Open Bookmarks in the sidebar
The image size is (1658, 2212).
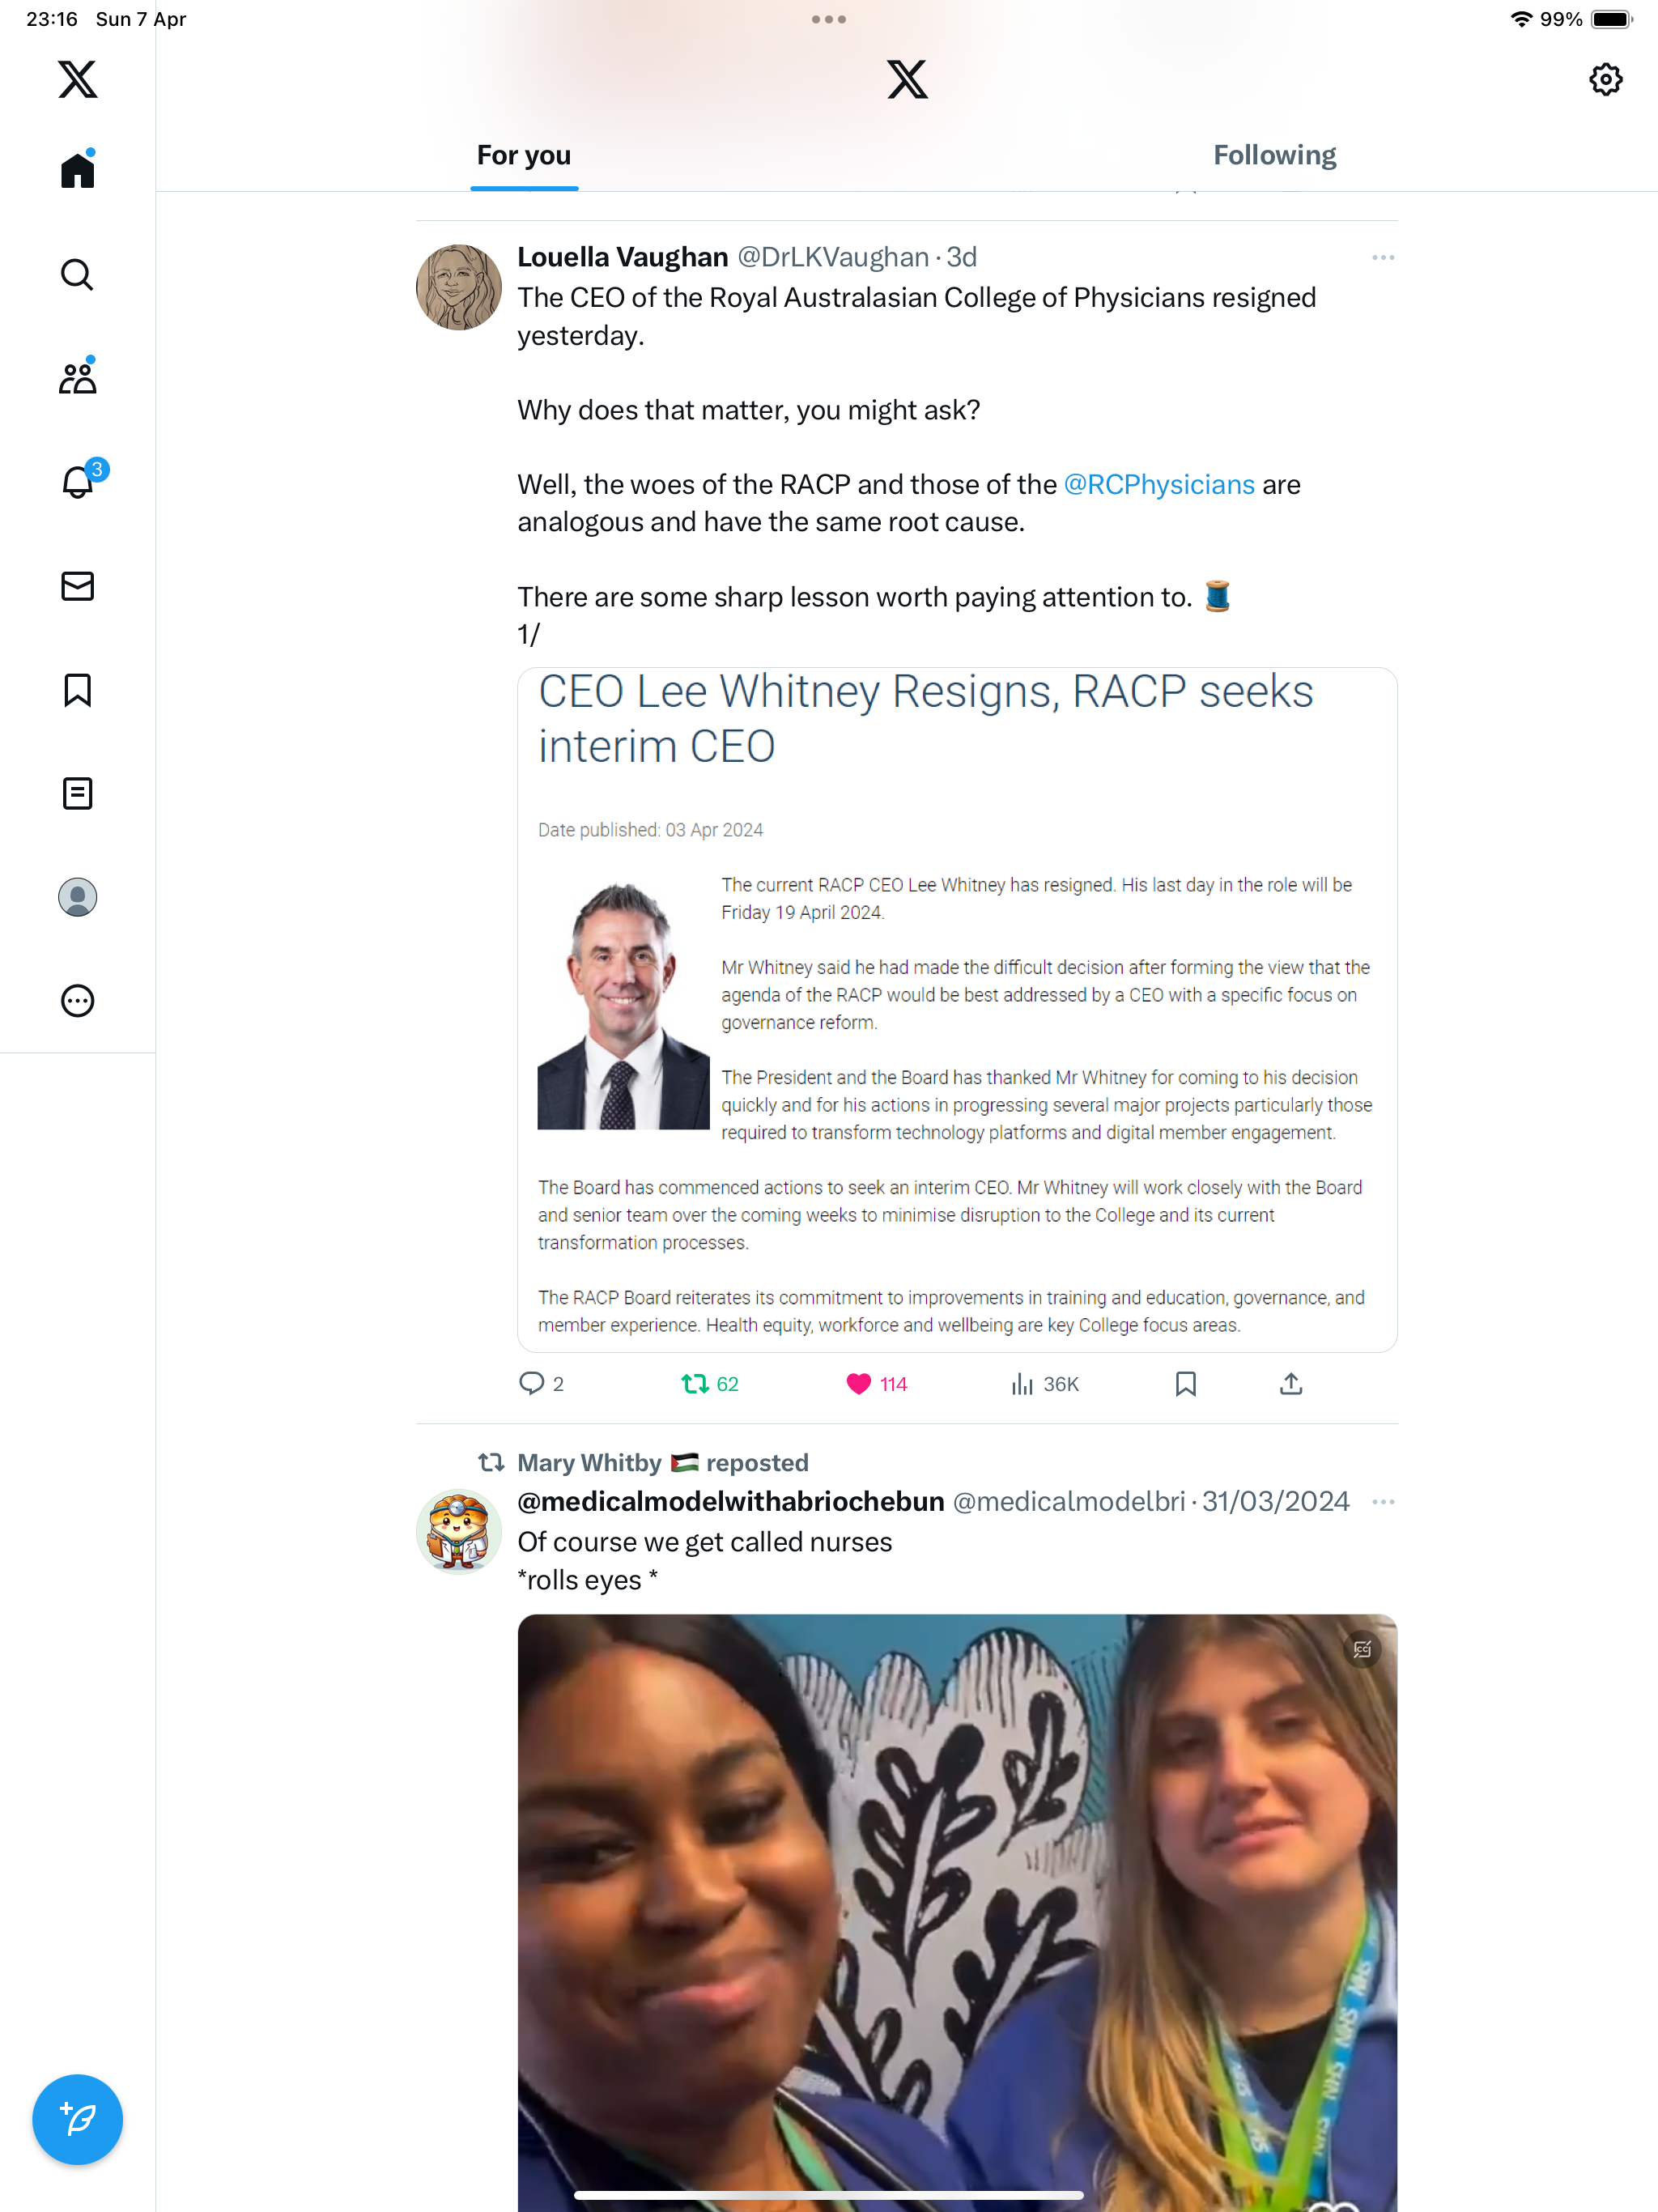click(x=77, y=690)
